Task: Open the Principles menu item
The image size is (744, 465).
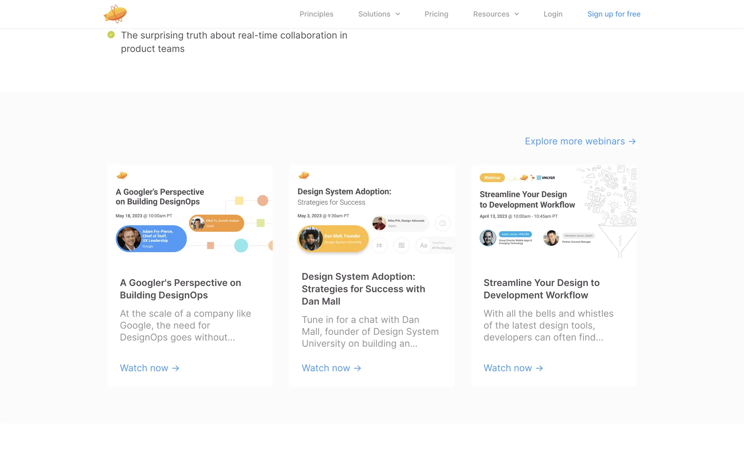Action: pyautogui.click(x=316, y=14)
